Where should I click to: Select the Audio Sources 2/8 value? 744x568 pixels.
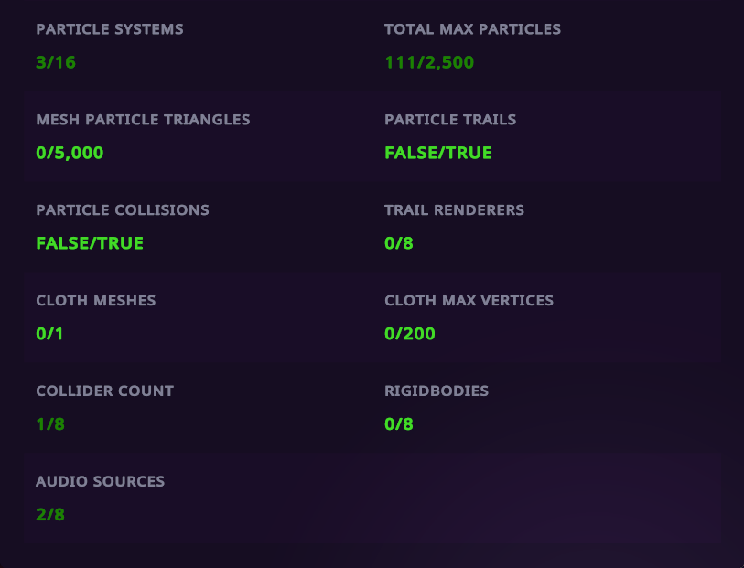coord(50,515)
